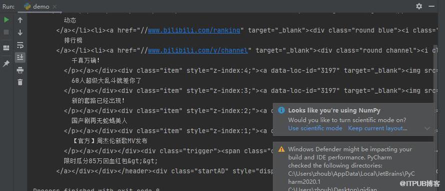Close the demo run tab
This screenshot has width=445, height=191.
(x=54, y=6)
